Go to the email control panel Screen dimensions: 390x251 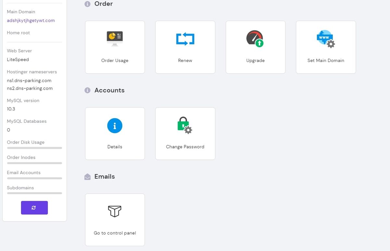(x=115, y=220)
